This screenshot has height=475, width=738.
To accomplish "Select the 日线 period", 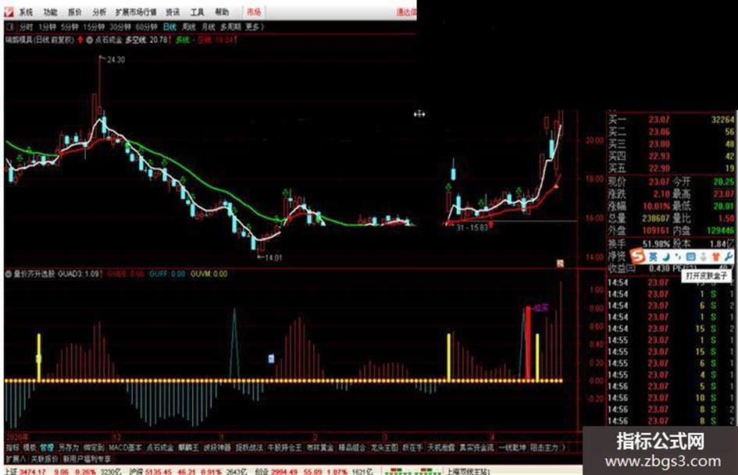I will point(170,27).
